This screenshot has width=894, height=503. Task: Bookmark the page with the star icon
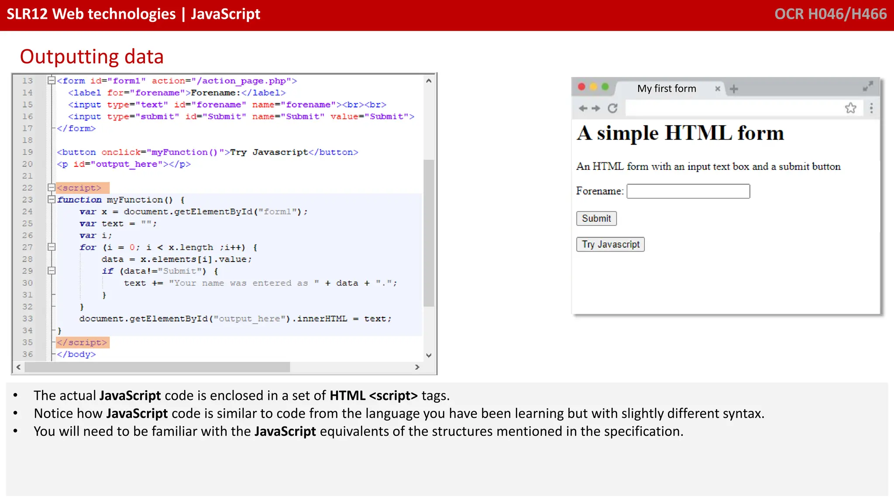[851, 108]
